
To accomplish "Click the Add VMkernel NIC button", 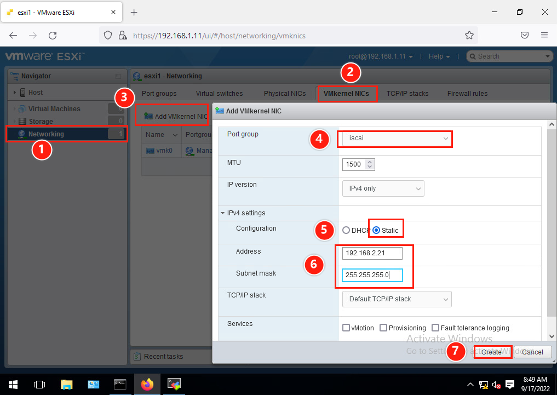I will pos(171,115).
